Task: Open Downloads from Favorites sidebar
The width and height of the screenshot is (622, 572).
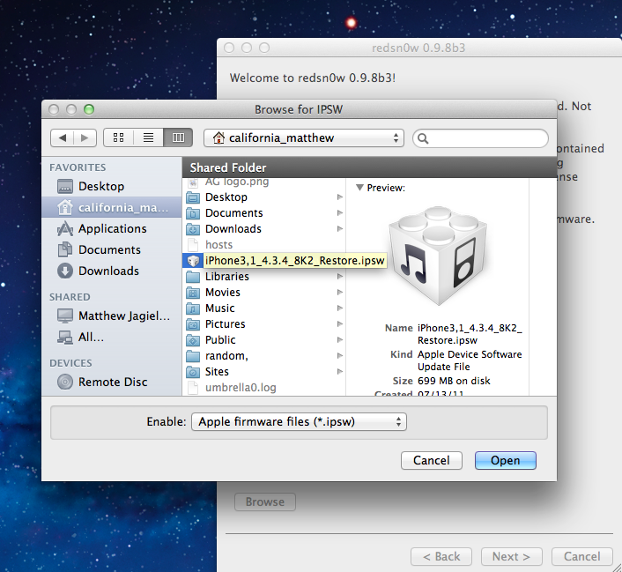Action: [x=108, y=271]
